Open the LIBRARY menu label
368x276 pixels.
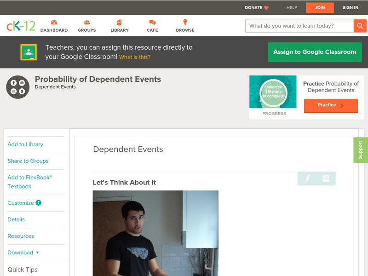(120, 30)
